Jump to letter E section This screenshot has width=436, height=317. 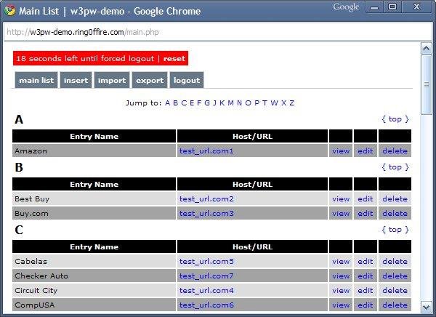[192, 103]
